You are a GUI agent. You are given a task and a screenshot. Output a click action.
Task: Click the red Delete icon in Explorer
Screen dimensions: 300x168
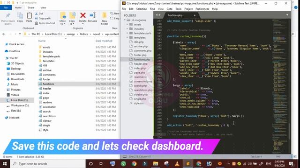[x=83, y=15]
